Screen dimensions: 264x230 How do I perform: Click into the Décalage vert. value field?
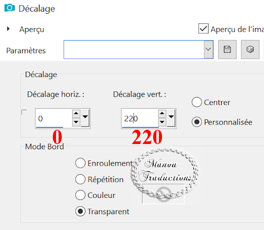pos(140,118)
